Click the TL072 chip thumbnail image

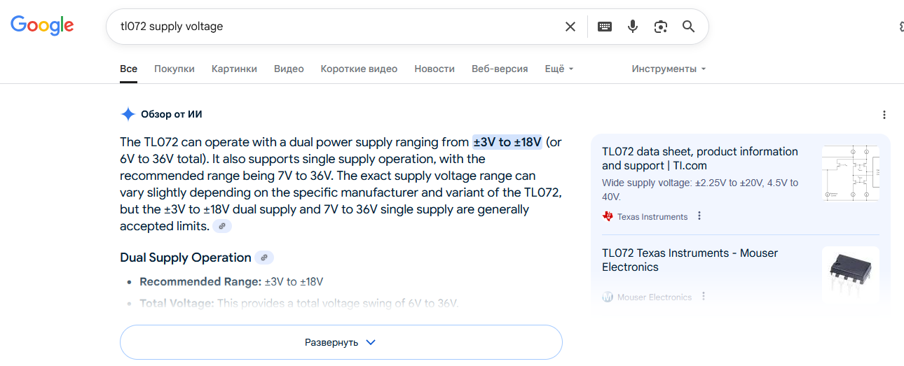point(849,273)
